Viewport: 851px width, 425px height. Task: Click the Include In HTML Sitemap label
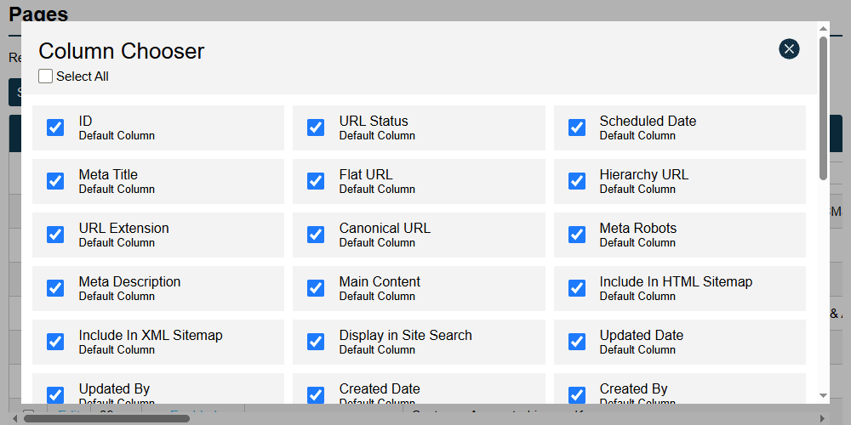[676, 282]
